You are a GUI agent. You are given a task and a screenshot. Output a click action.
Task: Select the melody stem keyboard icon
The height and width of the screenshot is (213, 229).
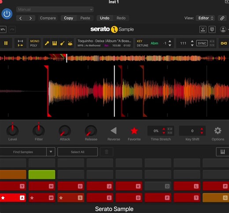(x=55, y=43)
